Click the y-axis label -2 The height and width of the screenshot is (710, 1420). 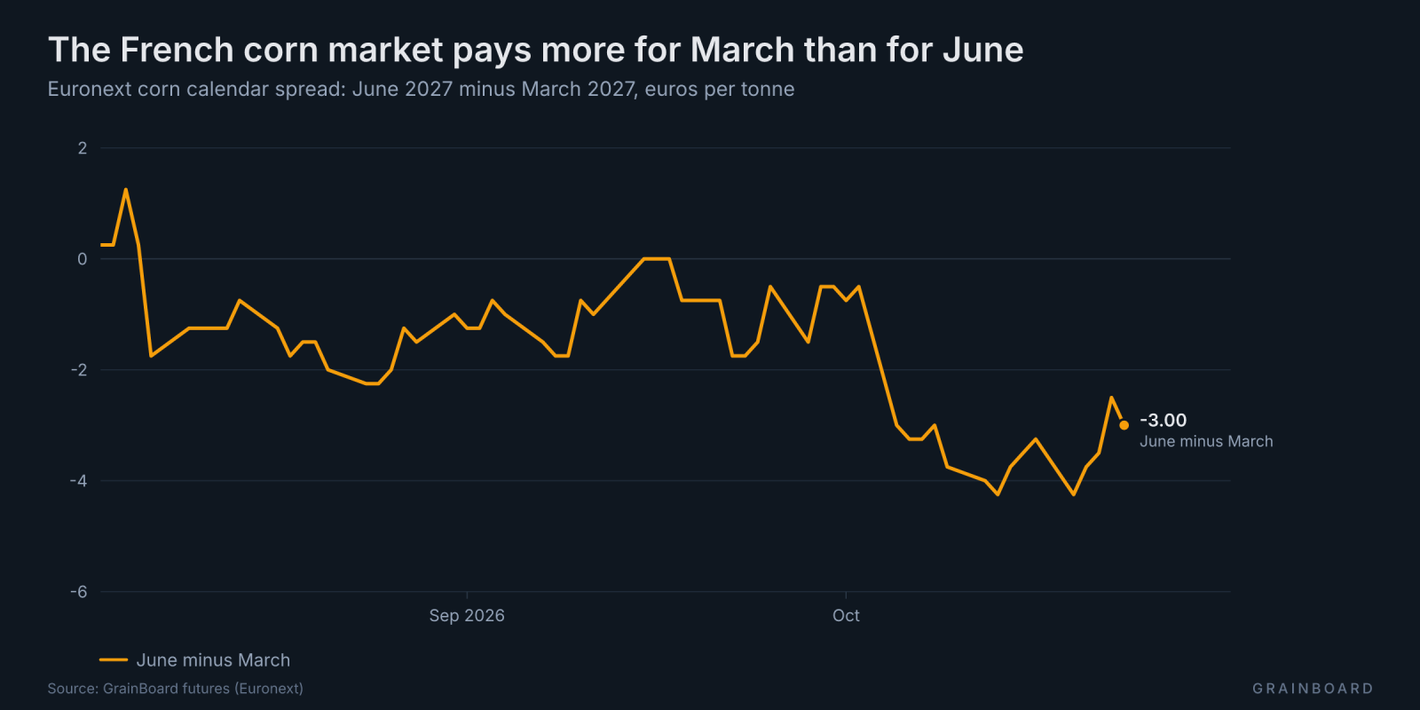point(79,370)
